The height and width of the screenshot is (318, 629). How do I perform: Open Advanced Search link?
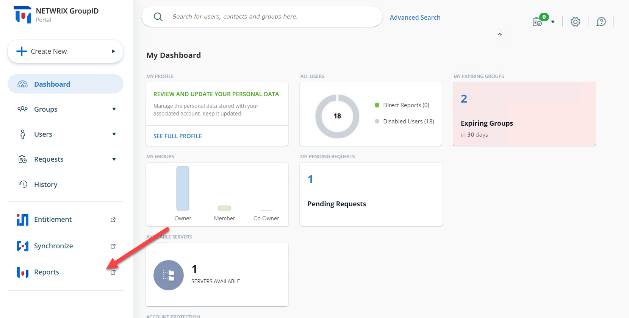(x=415, y=17)
